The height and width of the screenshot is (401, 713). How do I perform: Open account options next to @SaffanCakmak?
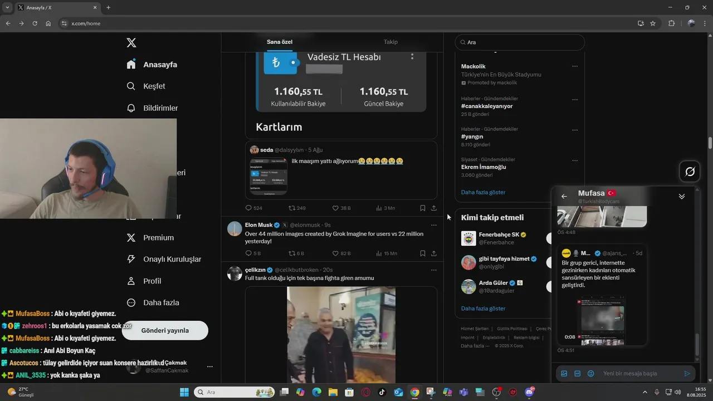point(210,366)
